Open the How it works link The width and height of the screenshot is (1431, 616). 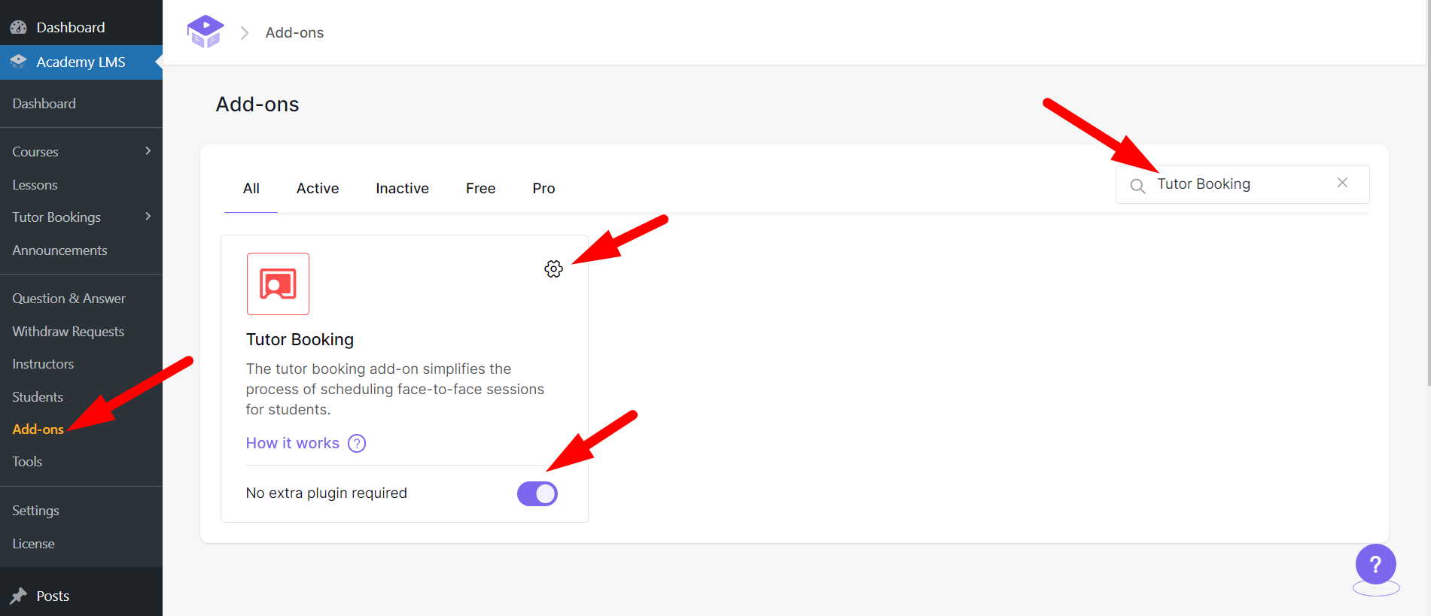(292, 443)
